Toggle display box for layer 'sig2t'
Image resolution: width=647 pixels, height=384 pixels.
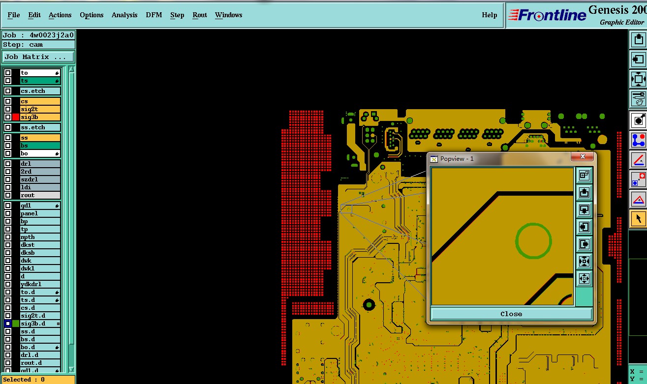[x=8, y=109]
